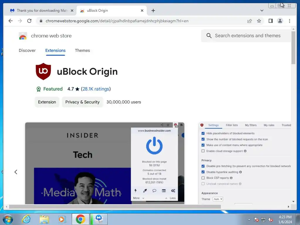Click the uBlock Origin title heading
The image size is (300, 225).
87,71
